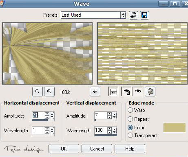Image resolution: width=188 pixels, height=157 pixels.
Task: Click the proof eye icon
Action: [138, 92]
